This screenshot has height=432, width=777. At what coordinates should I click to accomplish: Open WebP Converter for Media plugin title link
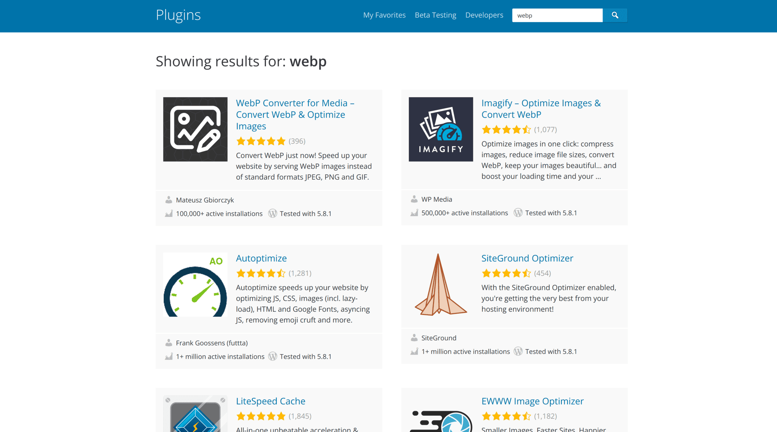click(295, 114)
